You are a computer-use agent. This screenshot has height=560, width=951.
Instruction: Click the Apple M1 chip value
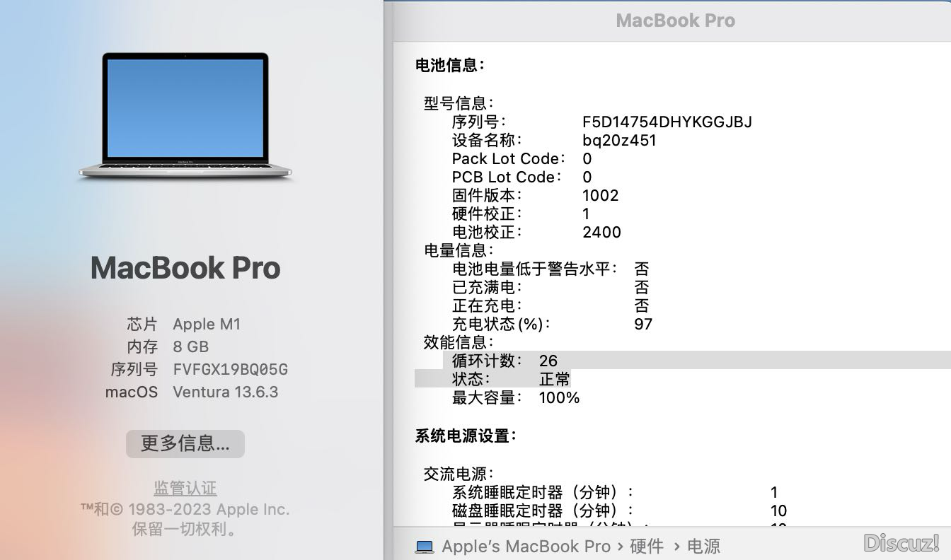point(207,324)
